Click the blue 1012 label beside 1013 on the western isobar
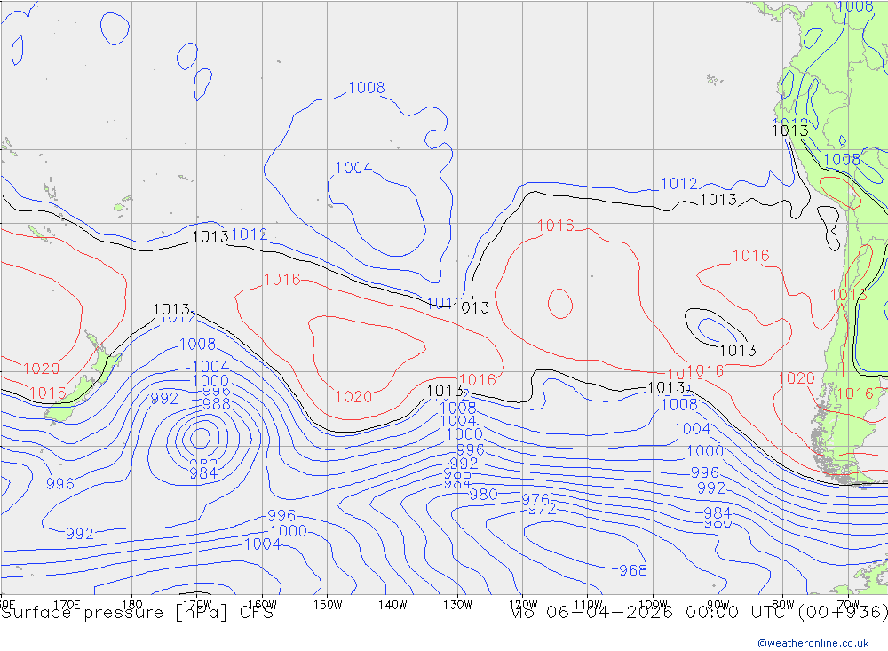 click(250, 234)
